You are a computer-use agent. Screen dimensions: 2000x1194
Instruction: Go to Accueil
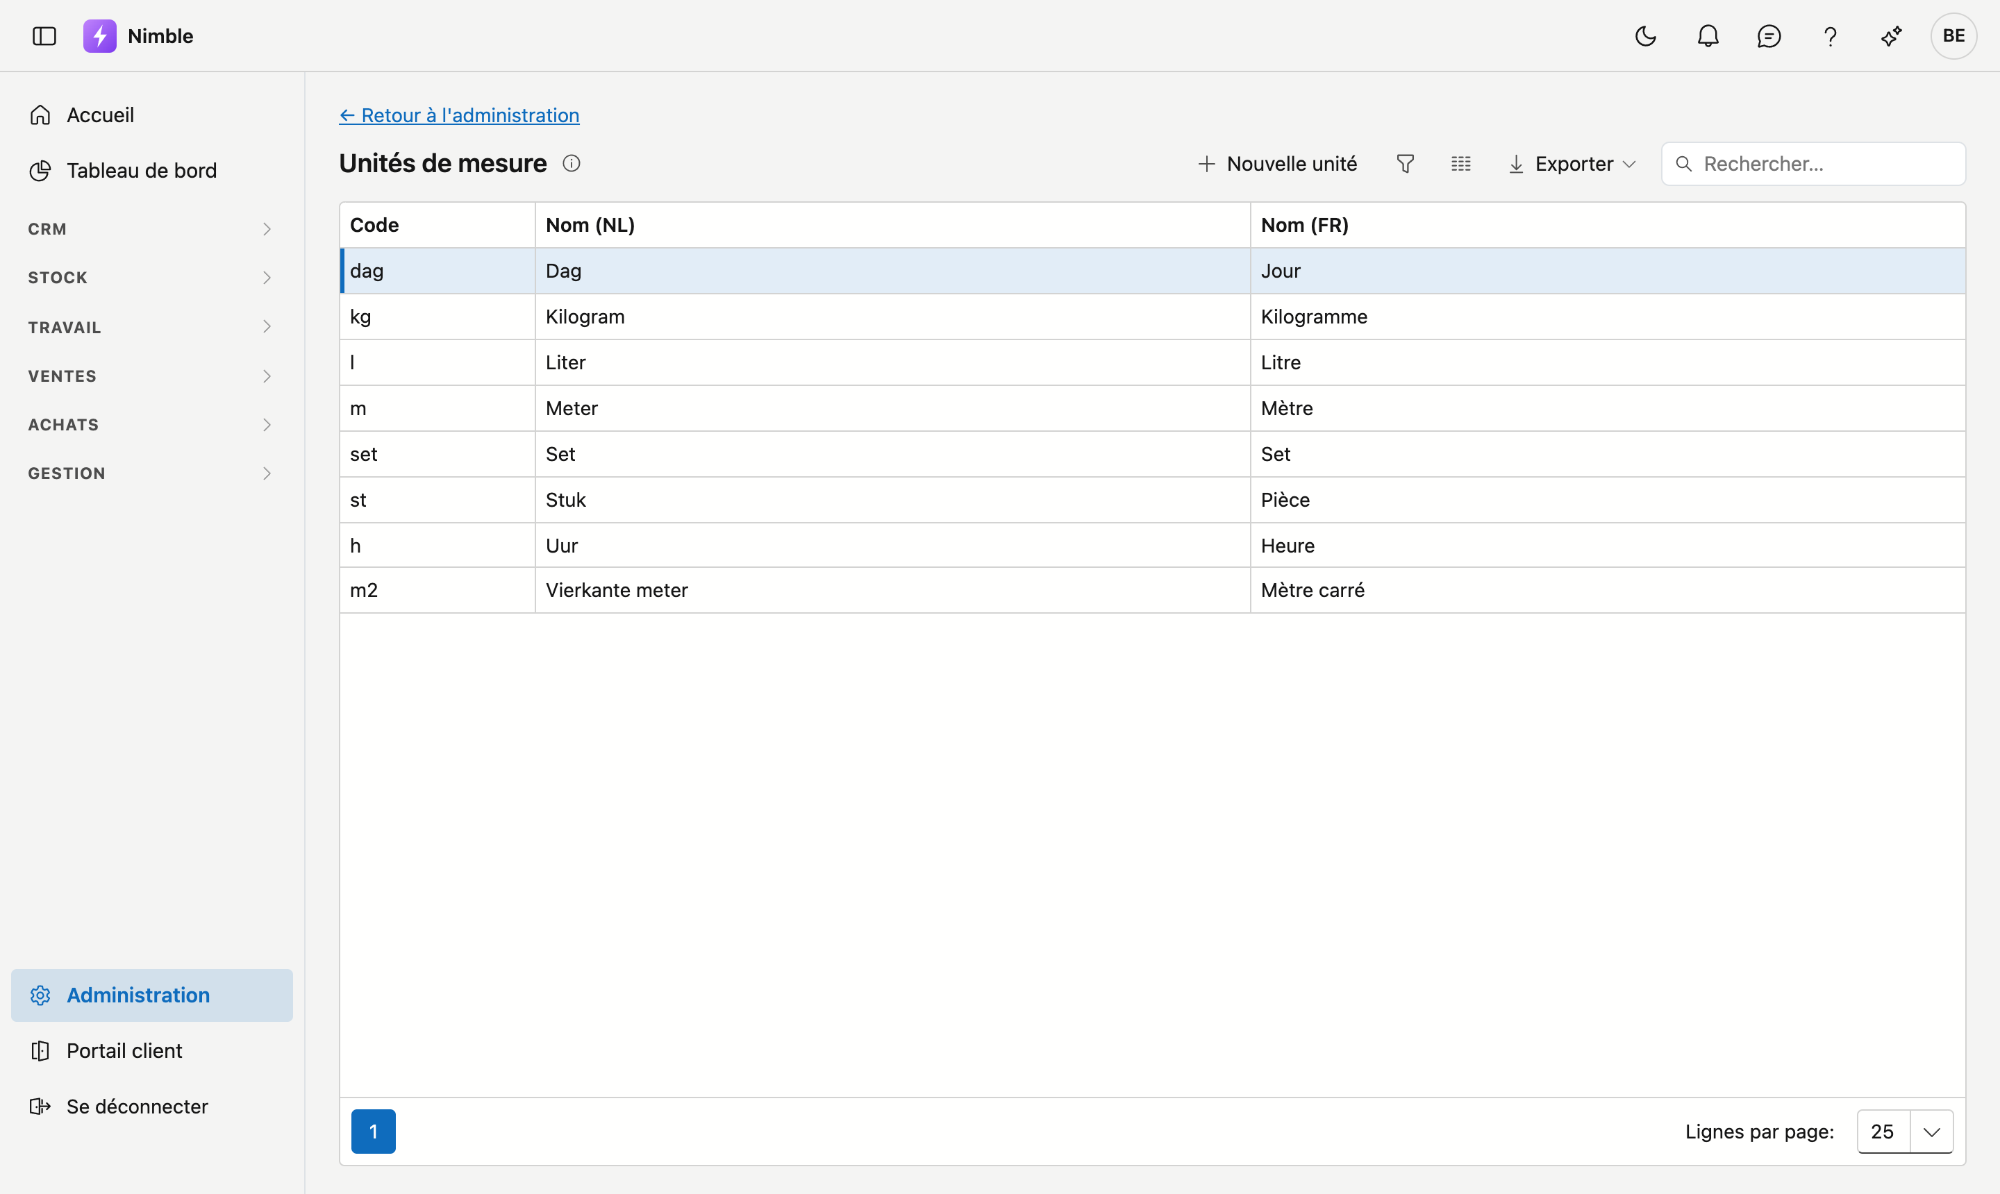click(x=151, y=115)
